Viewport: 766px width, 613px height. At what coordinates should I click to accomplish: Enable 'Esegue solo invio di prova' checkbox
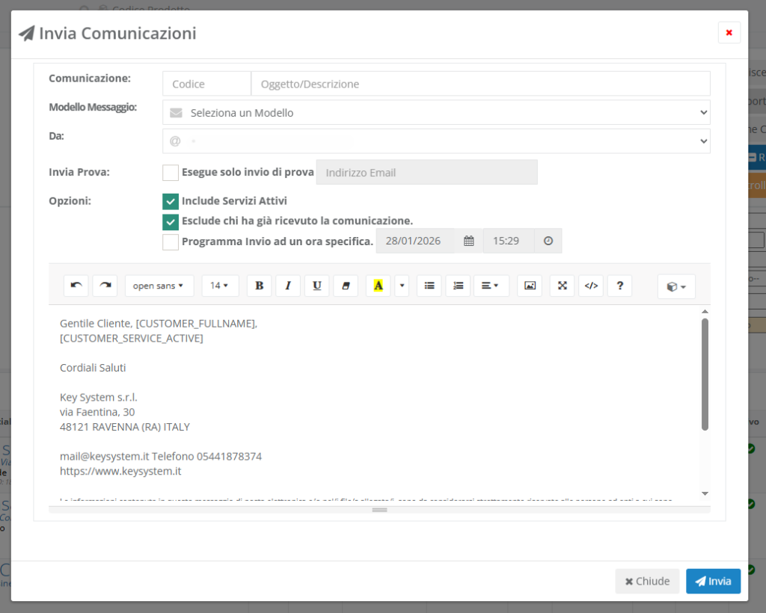click(x=171, y=173)
